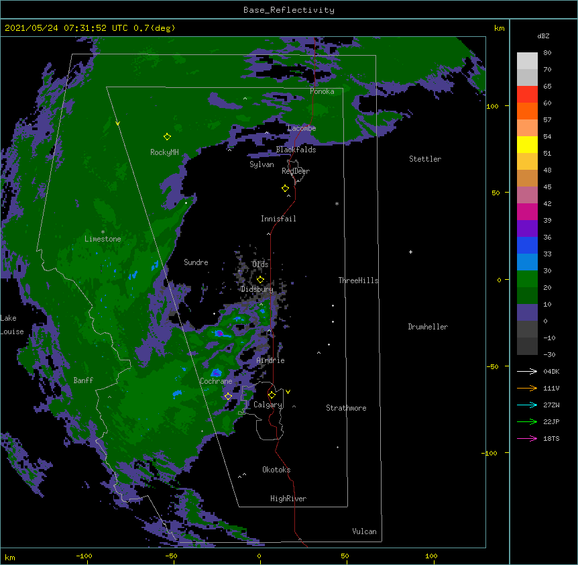Select the yellow diamond marker between Olds and Didsbury
Viewport: 578px width, 565px height.
coord(260,280)
